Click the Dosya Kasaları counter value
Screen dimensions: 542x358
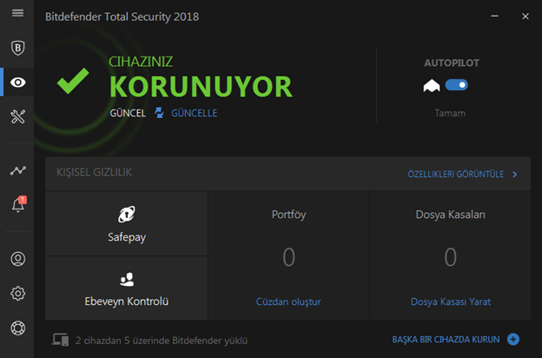tap(451, 257)
